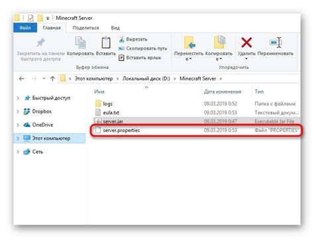Expand the Сеть tree node
The width and height of the screenshot is (314, 248).
(x=18, y=152)
